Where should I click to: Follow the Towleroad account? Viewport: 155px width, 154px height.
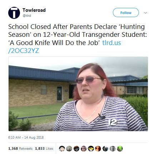tap(126, 13)
